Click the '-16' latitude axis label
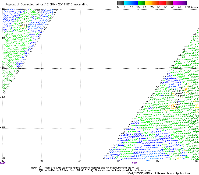The image size is (199, 175). 2,97
